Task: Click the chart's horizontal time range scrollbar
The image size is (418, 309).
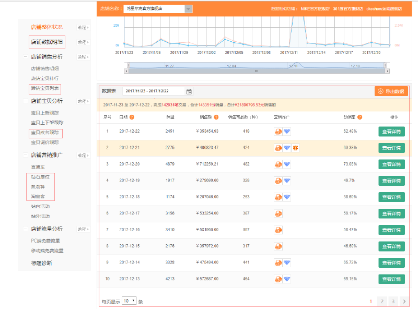Action: (x=256, y=70)
